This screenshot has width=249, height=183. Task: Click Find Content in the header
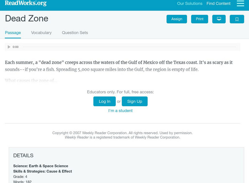pos(218,3)
